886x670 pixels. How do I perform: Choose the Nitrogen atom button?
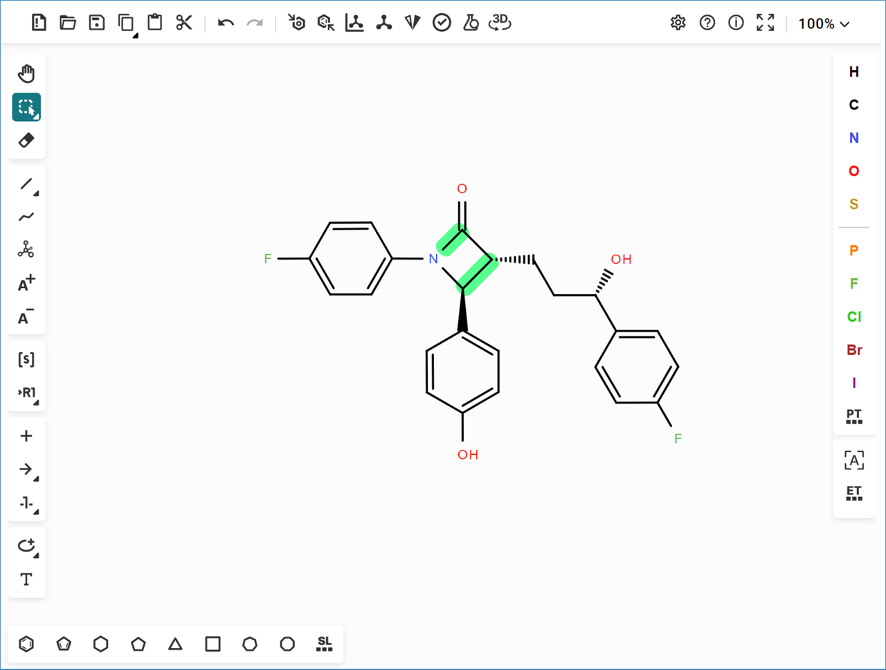coord(854,138)
